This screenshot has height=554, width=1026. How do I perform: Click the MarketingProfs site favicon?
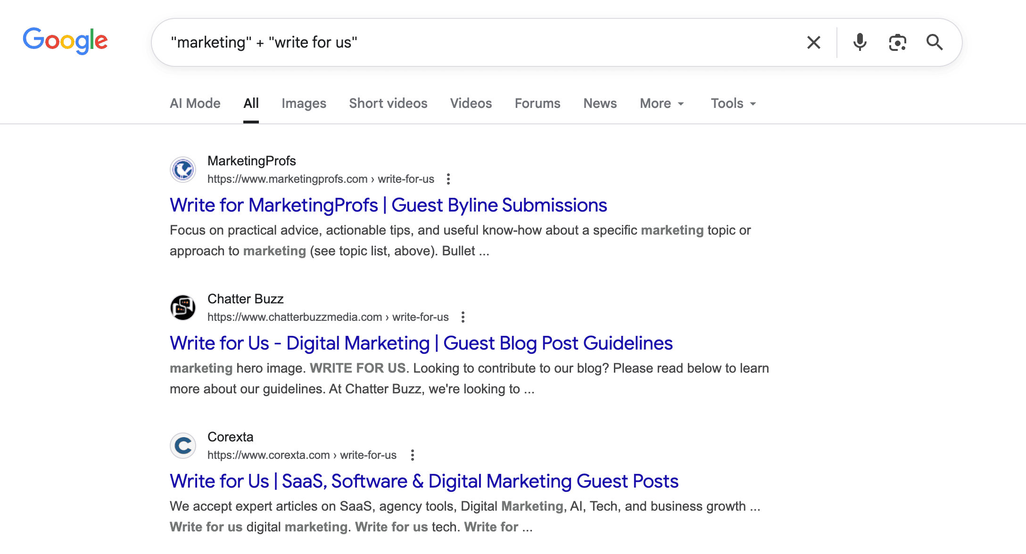coord(182,170)
